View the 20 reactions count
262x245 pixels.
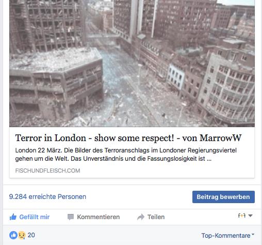click(x=31, y=235)
